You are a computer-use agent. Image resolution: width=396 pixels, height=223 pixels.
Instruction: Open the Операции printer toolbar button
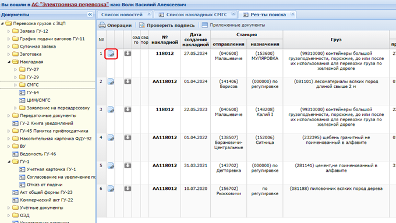point(115,25)
